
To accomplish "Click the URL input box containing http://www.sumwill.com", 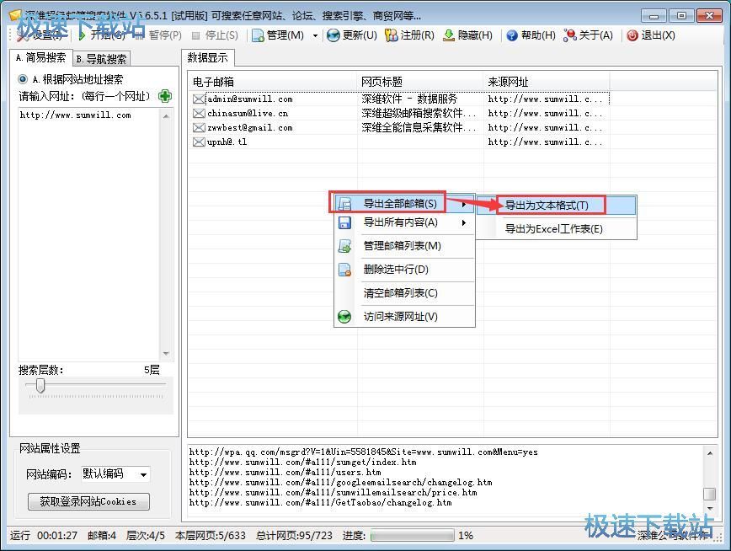I will [89, 234].
